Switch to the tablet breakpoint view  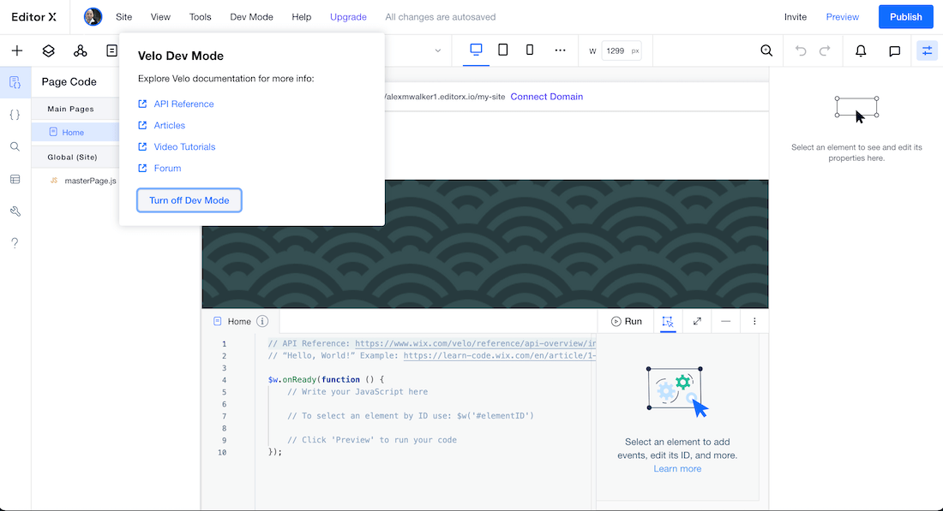503,51
